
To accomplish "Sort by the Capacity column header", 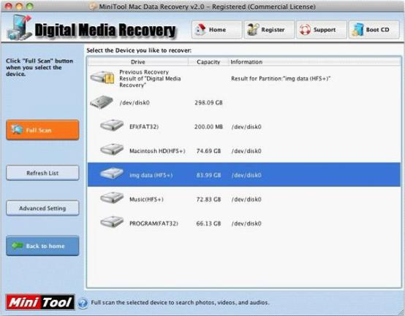I will (208, 62).
